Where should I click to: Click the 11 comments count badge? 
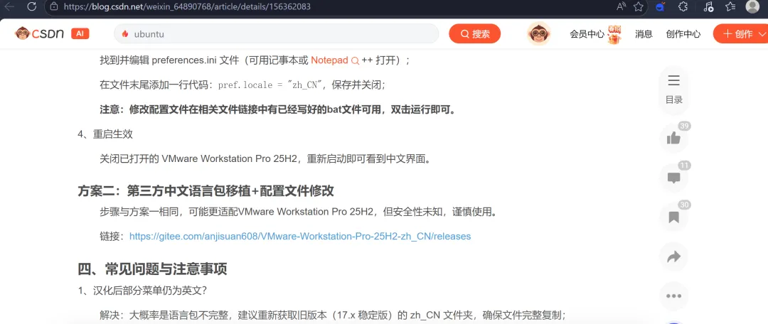tap(685, 166)
